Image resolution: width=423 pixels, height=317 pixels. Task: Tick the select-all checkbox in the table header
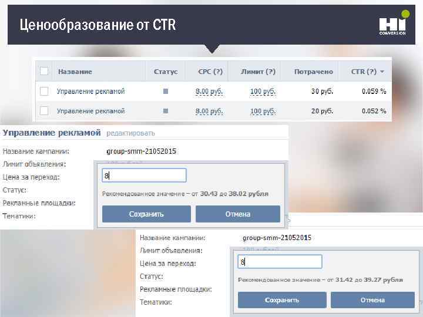(44, 71)
